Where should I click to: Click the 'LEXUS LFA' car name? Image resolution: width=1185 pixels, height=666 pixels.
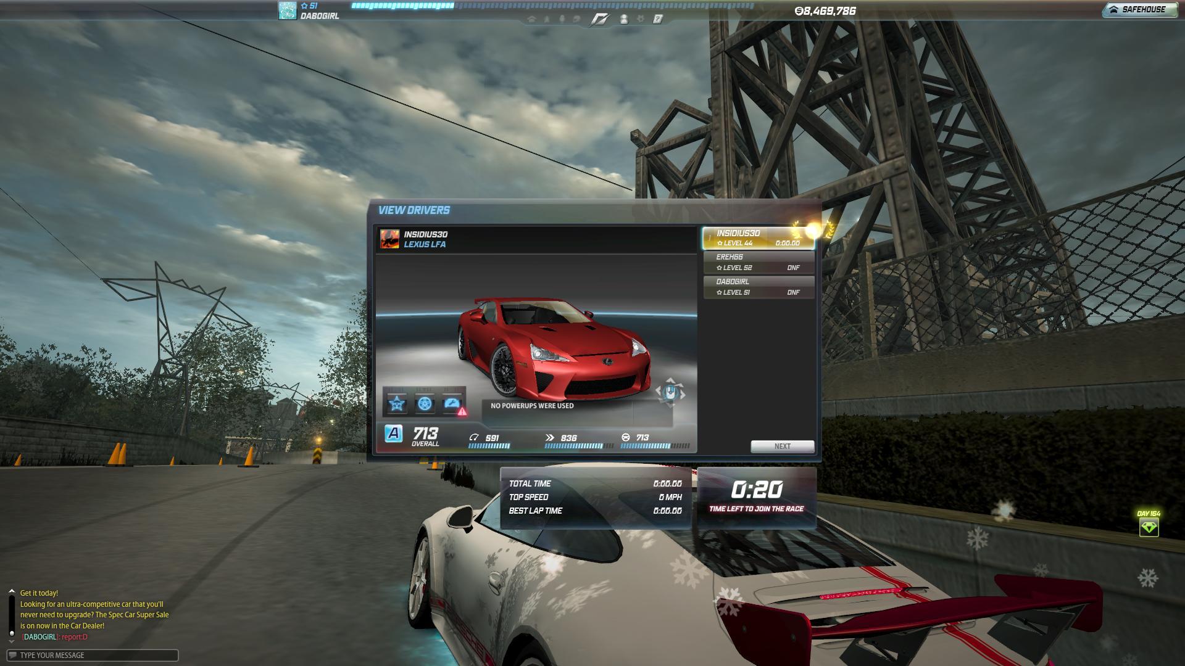[425, 244]
